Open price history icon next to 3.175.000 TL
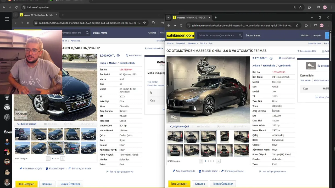 pyautogui.click(x=271, y=58)
